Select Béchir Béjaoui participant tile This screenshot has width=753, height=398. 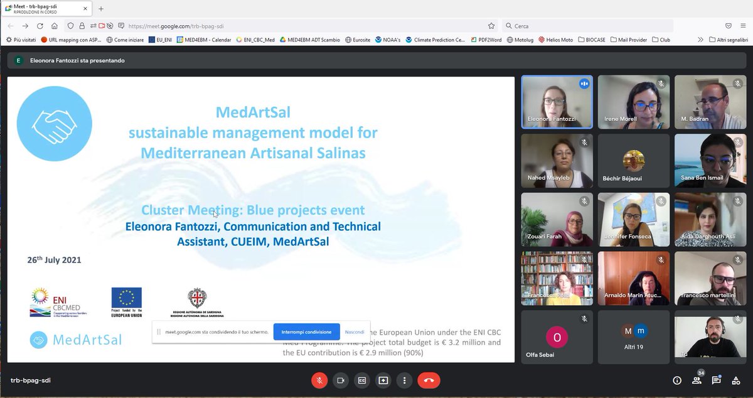pyautogui.click(x=634, y=161)
